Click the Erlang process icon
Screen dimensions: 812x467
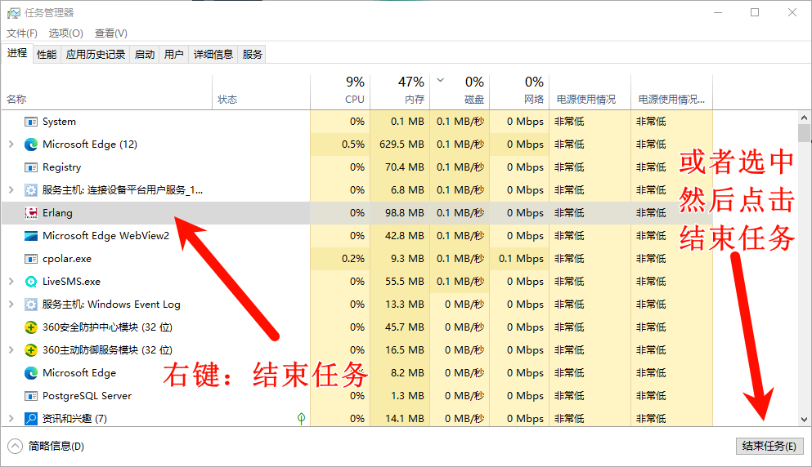[31, 213]
